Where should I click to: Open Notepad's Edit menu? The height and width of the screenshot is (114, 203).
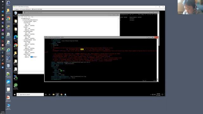[x=22, y=17]
